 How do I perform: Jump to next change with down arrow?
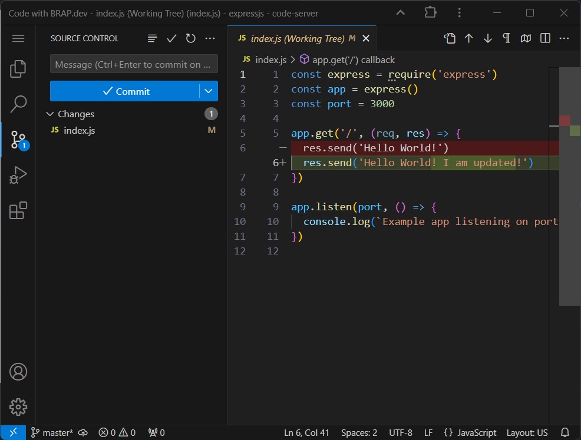tap(487, 38)
